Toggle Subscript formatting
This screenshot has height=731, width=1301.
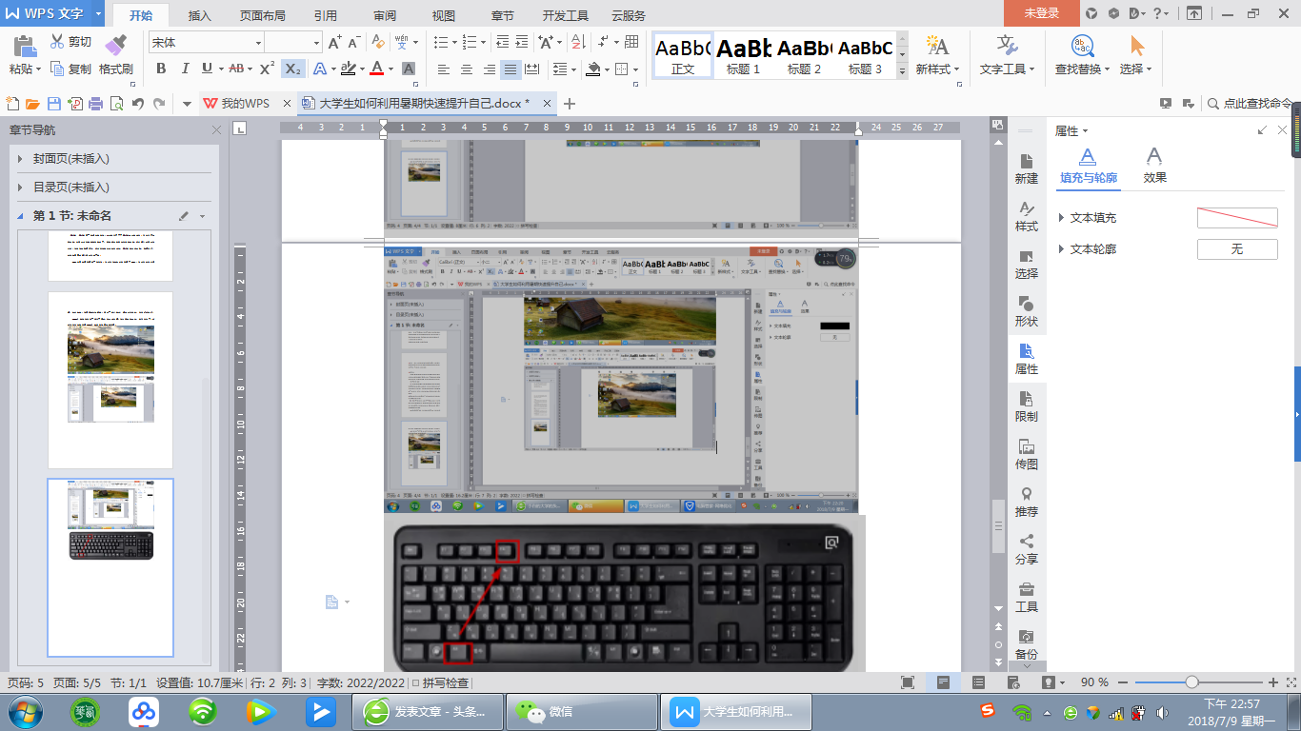293,69
